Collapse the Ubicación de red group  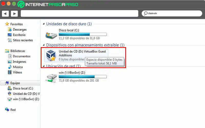tap(44, 66)
